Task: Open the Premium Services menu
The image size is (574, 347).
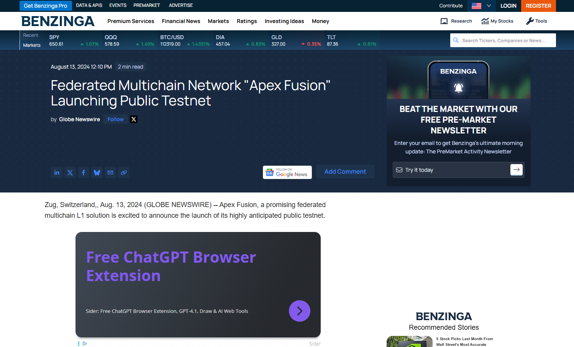Action: 131,21
